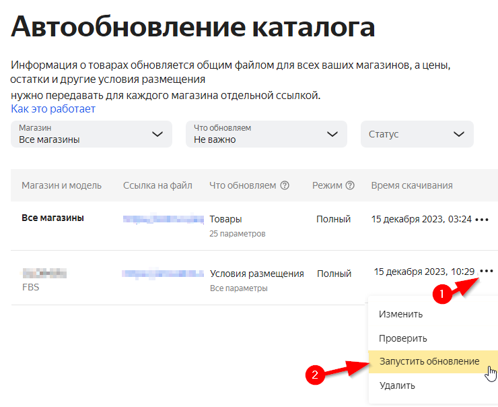Click help icon next to Режим header

[x=350, y=185]
